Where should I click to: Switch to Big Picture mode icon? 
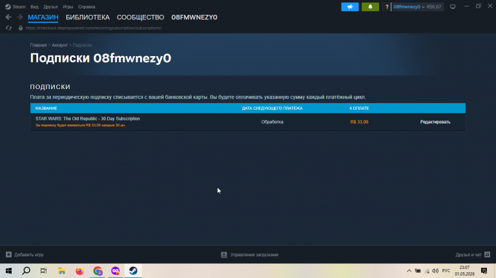(453, 6)
